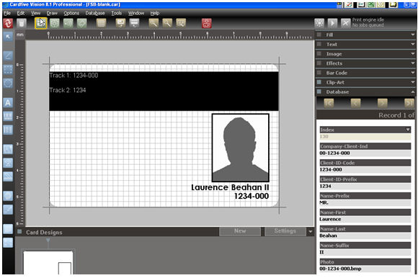This screenshot has width=418, height=278.
Task: Click the red circular arrows icon in toolbar
Action: pyautogui.click(x=8, y=24)
